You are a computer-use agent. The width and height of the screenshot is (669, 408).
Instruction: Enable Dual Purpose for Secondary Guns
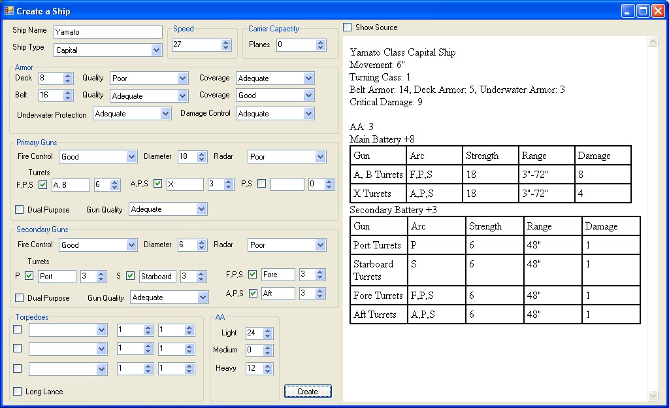[x=19, y=297]
